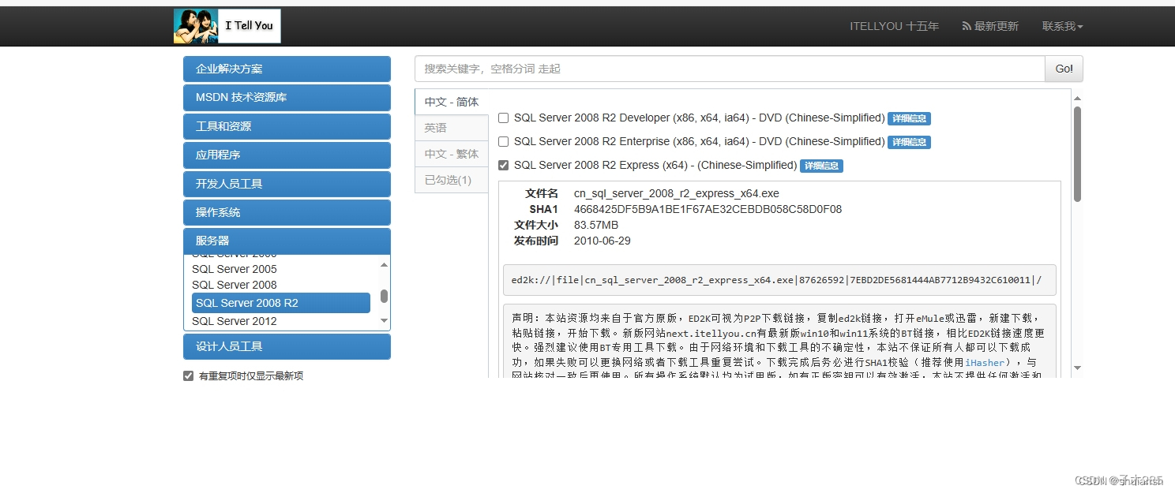Click the 最新更新 menu item
1175x493 pixels.
coord(996,25)
